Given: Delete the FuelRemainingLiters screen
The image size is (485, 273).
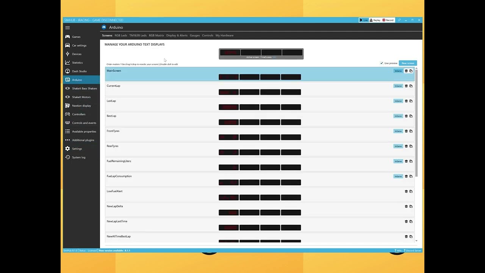Looking at the screenshot, I should (x=406, y=161).
